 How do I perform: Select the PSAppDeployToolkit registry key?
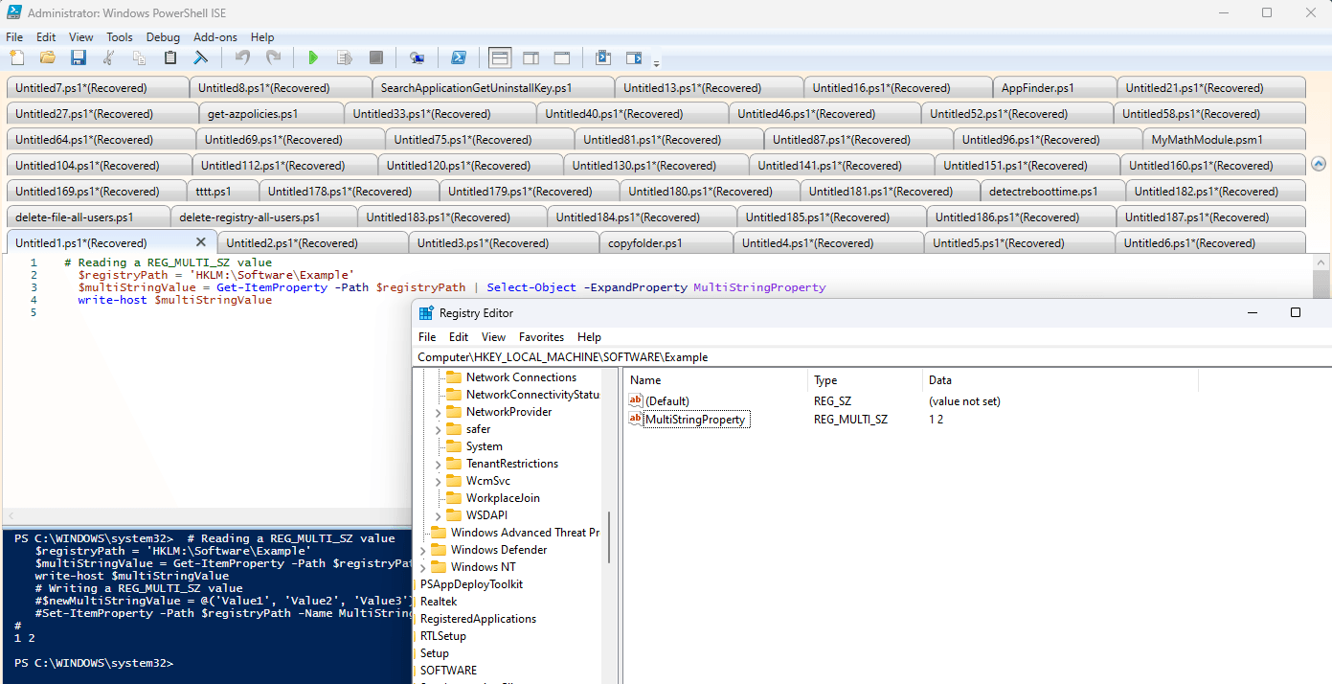(x=471, y=584)
